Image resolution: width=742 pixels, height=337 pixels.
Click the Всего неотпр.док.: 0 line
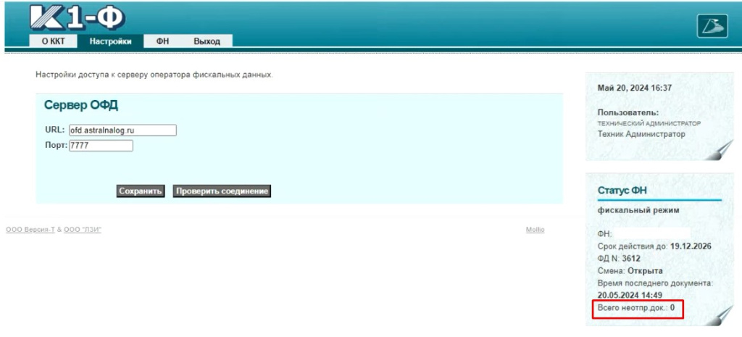[x=636, y=308]
